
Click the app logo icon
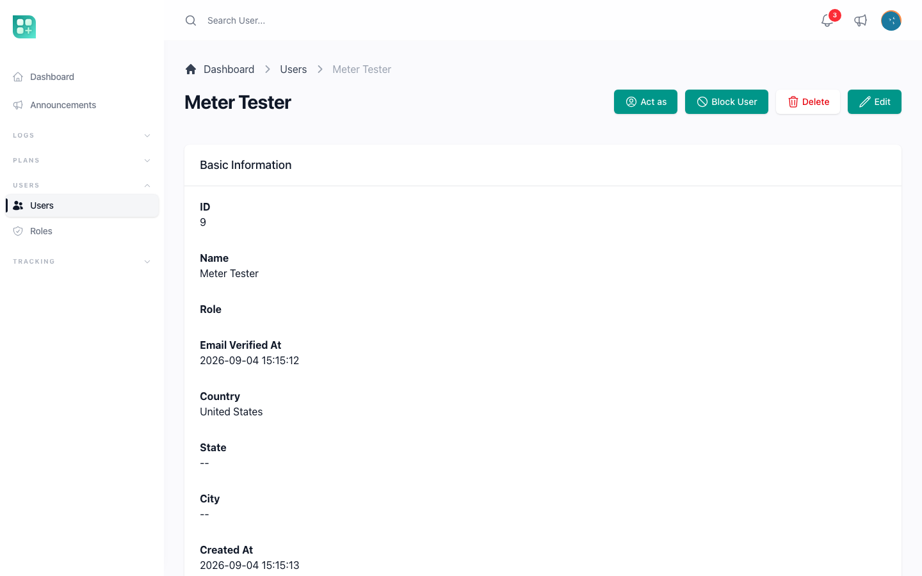[24, 27]
